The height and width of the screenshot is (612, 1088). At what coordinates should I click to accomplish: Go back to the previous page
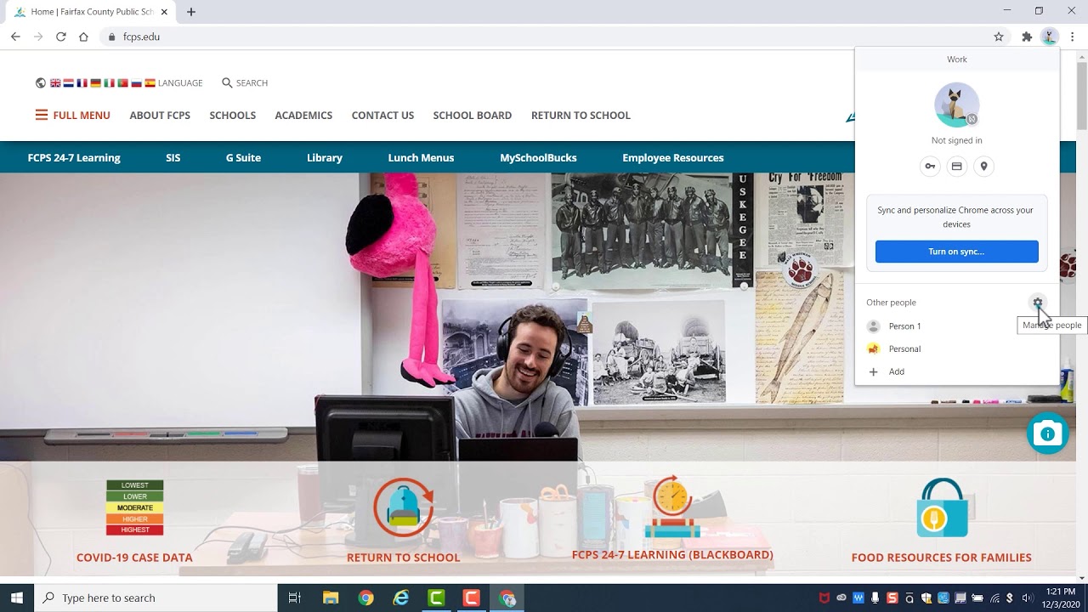pos(15,37)
